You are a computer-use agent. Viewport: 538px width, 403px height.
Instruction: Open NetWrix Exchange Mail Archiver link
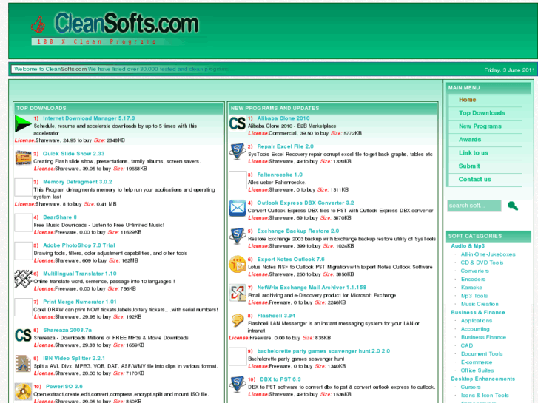[x=312, y=288]
